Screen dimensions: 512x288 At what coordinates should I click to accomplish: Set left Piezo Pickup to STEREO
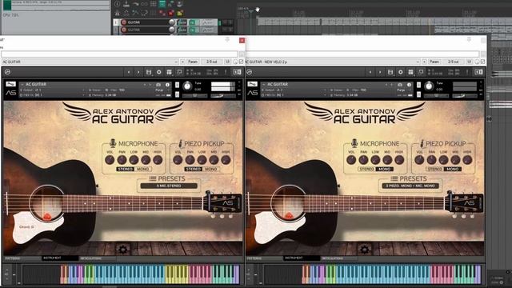point(194,169)
